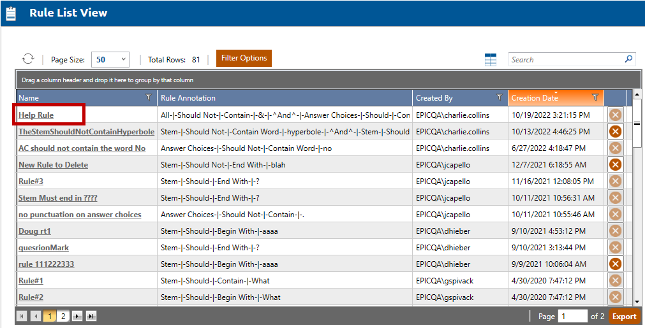
Task: Switch to page 2 in pager
Action: coord(63,316)
